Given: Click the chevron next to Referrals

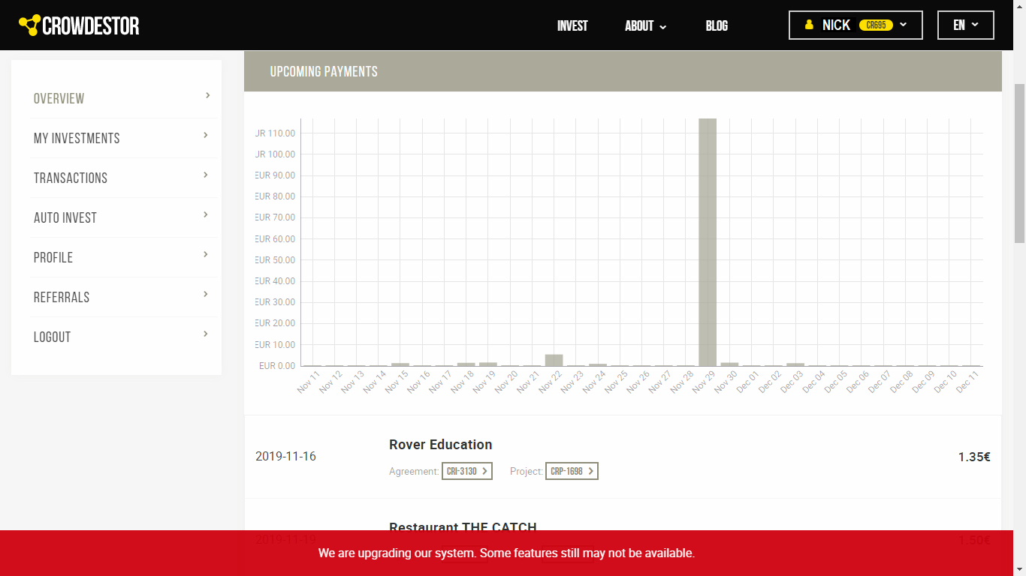Looking at the screenshot, I should (x=206, y=294).
